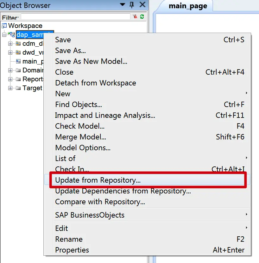The height and width of the screenshot is (263, 259).
Task: Select Merge Model... entry
Action: click(x=147, y=137)
